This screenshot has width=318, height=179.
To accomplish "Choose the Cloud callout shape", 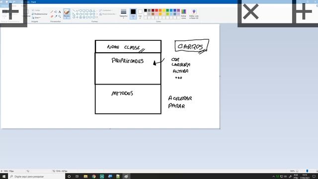I will click(94, 17).
